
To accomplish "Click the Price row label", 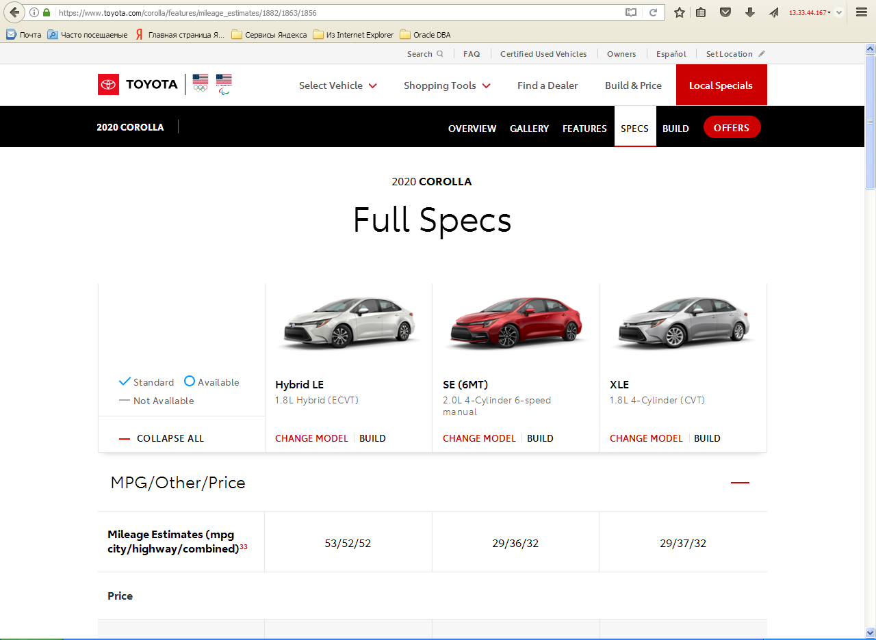I will [120, 596].
